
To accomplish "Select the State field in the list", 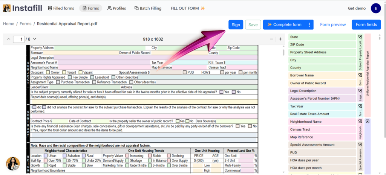I will (322, 37).
